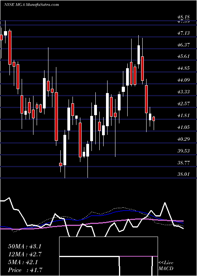The height and width of the screenshot is (276, 197).
Task: Click the 38.77 price axis label
Action: 184,162
